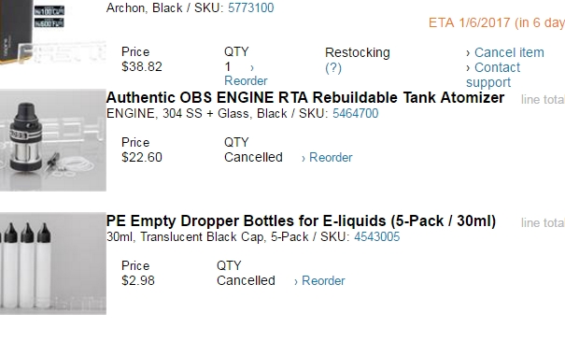
Task: Click Cancel item link
Action: point(509,52)
